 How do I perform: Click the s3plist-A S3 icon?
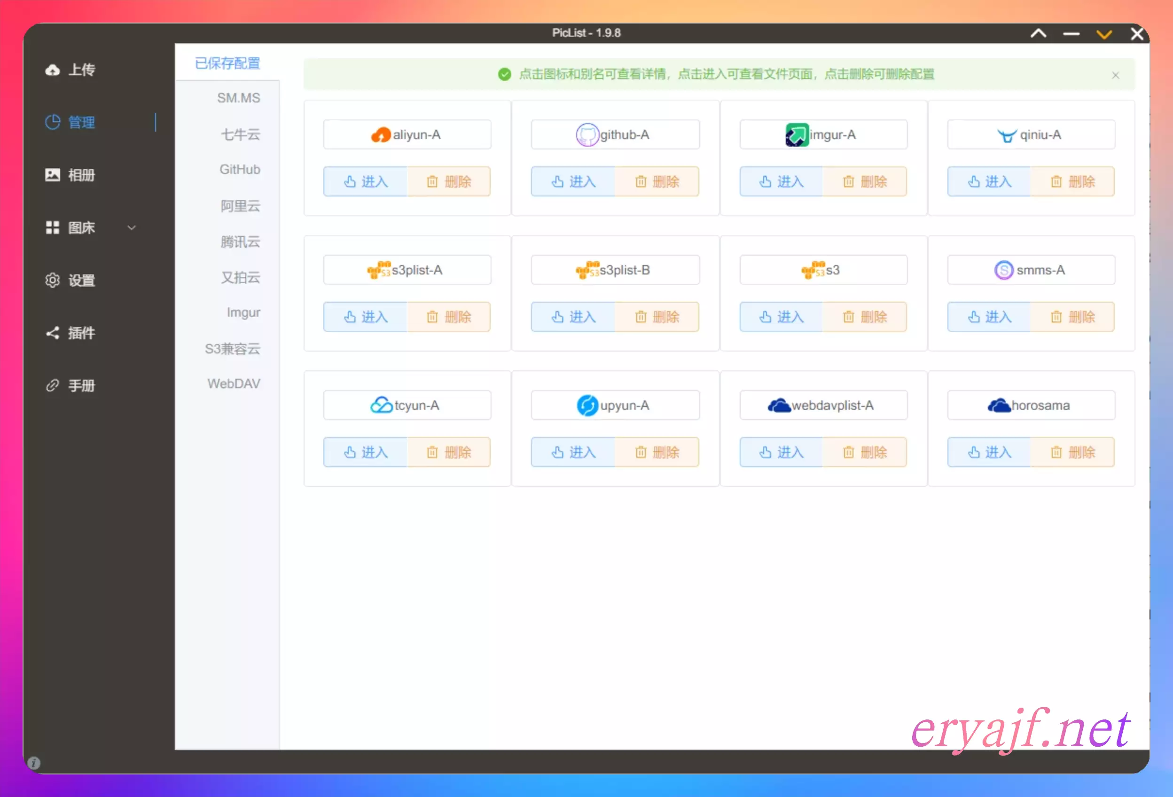[x=379, y=270]
